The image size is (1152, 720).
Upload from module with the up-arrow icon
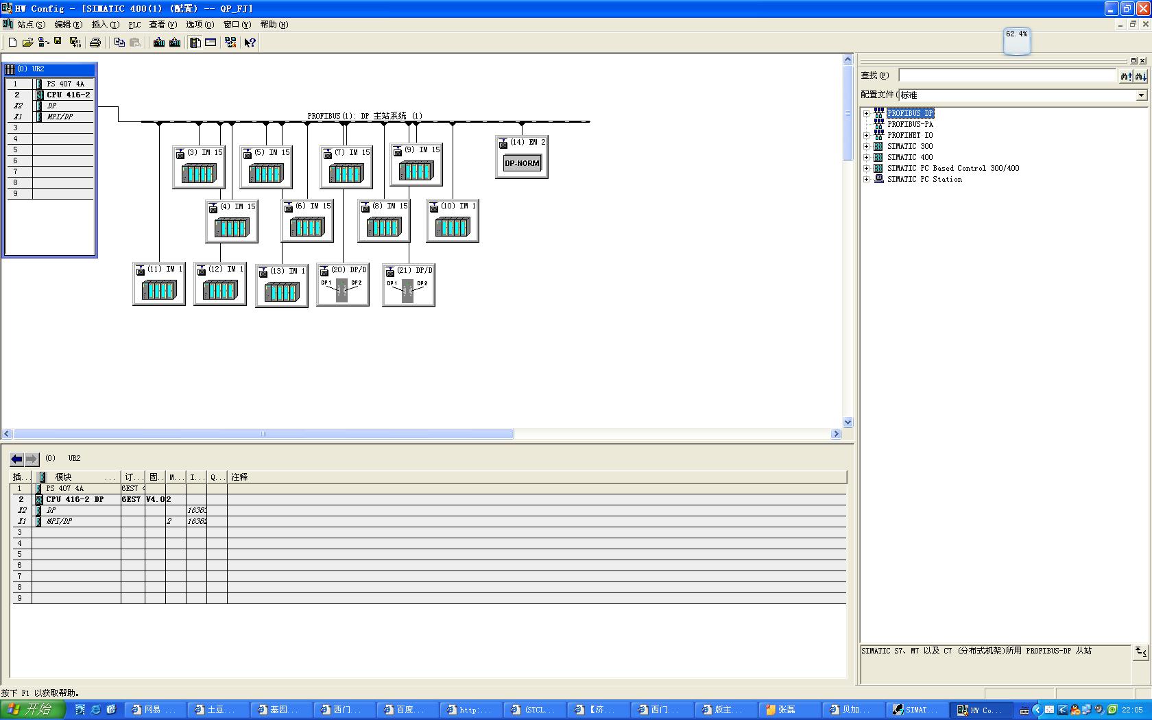pos(175,43)
